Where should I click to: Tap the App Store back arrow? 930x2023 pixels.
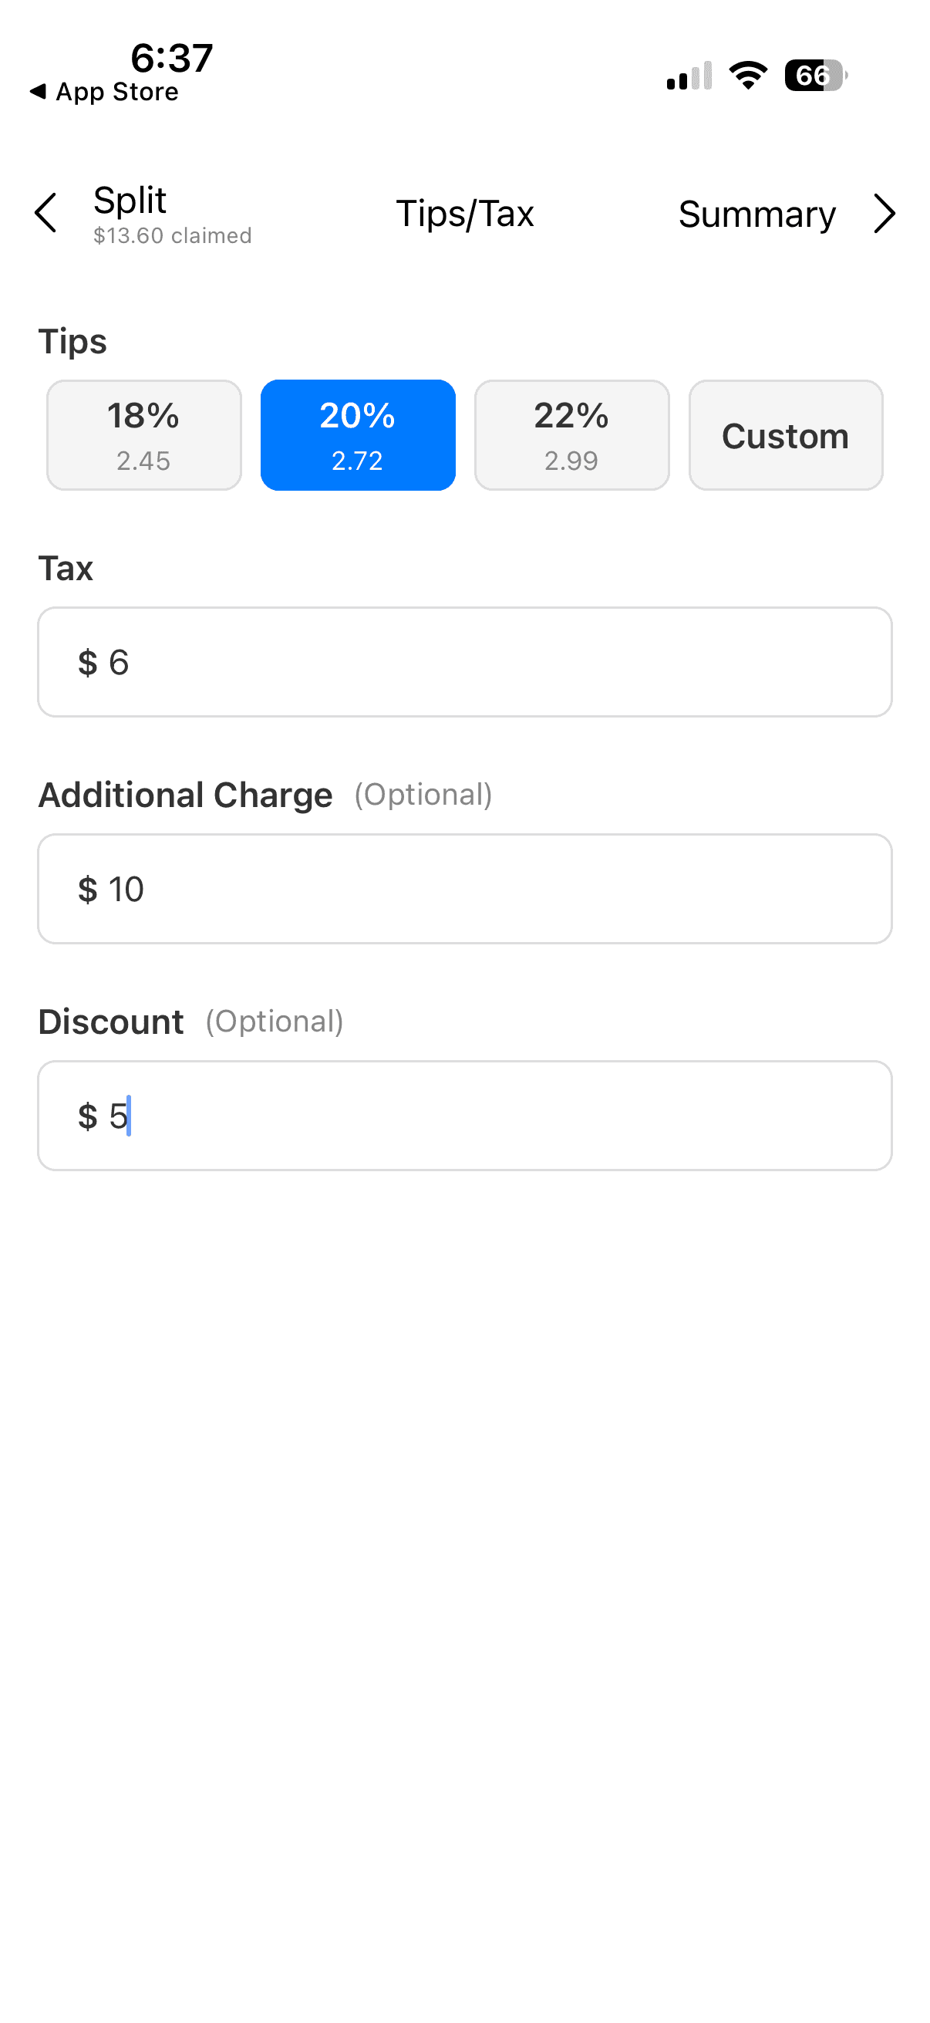pyautogui.click(x=38, y=92)
